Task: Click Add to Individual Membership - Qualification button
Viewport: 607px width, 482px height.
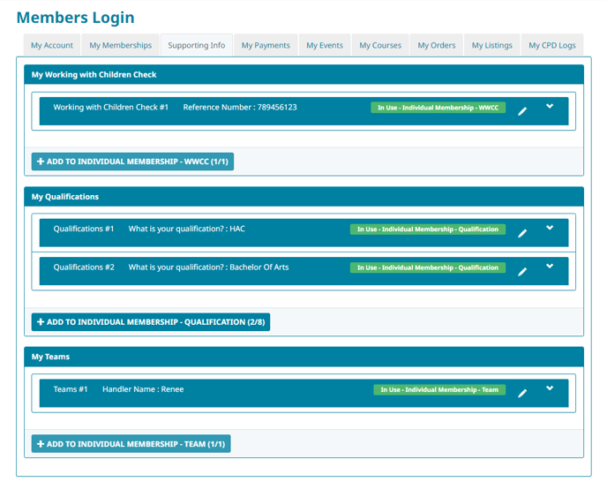Action: coord(151,322)
